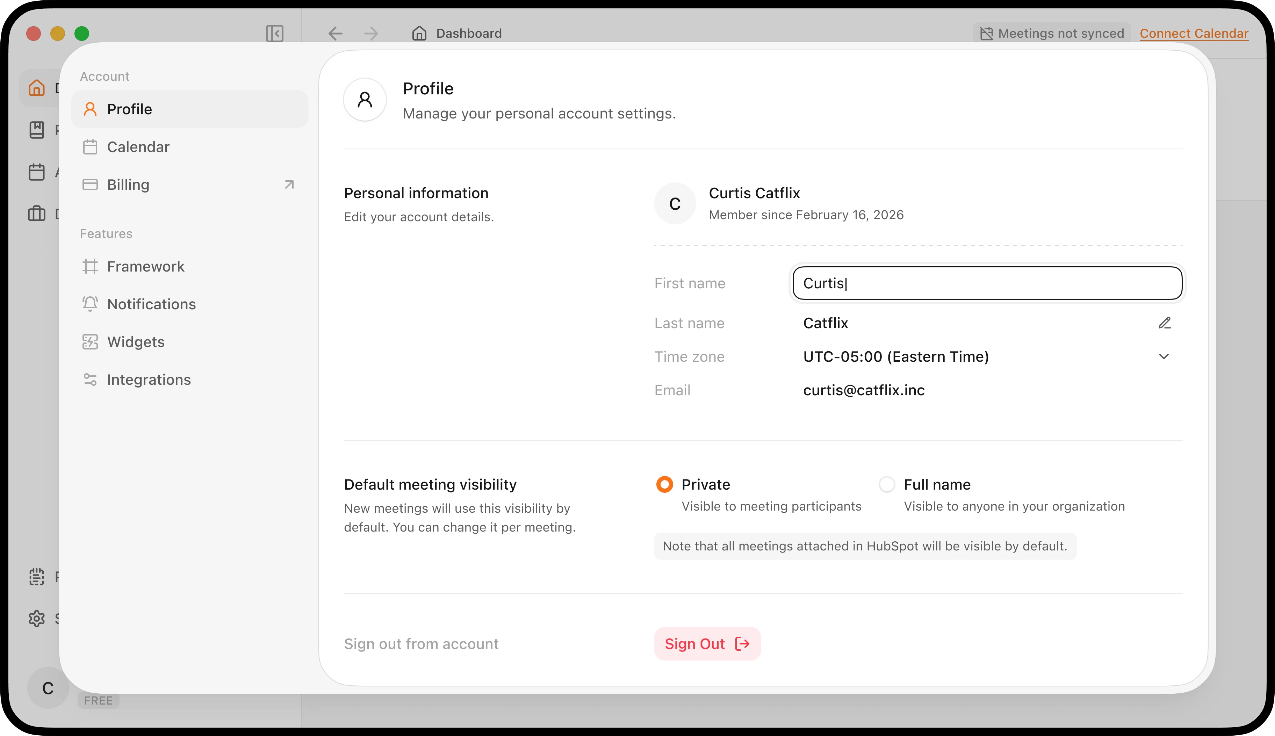Select the Private visibility radio button
Image resolution: width=1275 pixels, height=736 pixels.
tap(664, 484)
